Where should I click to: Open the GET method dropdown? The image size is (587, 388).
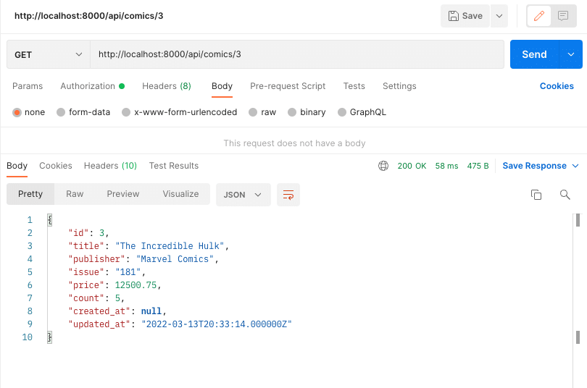(x=49, y=54)
